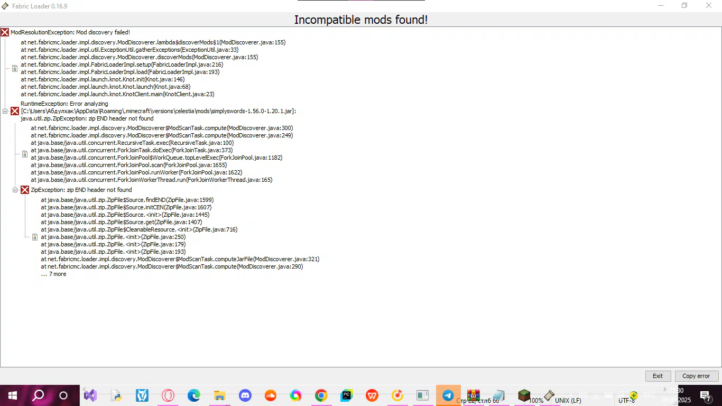Click the Fabric Loader icon in the title bar

pos(5,6)
